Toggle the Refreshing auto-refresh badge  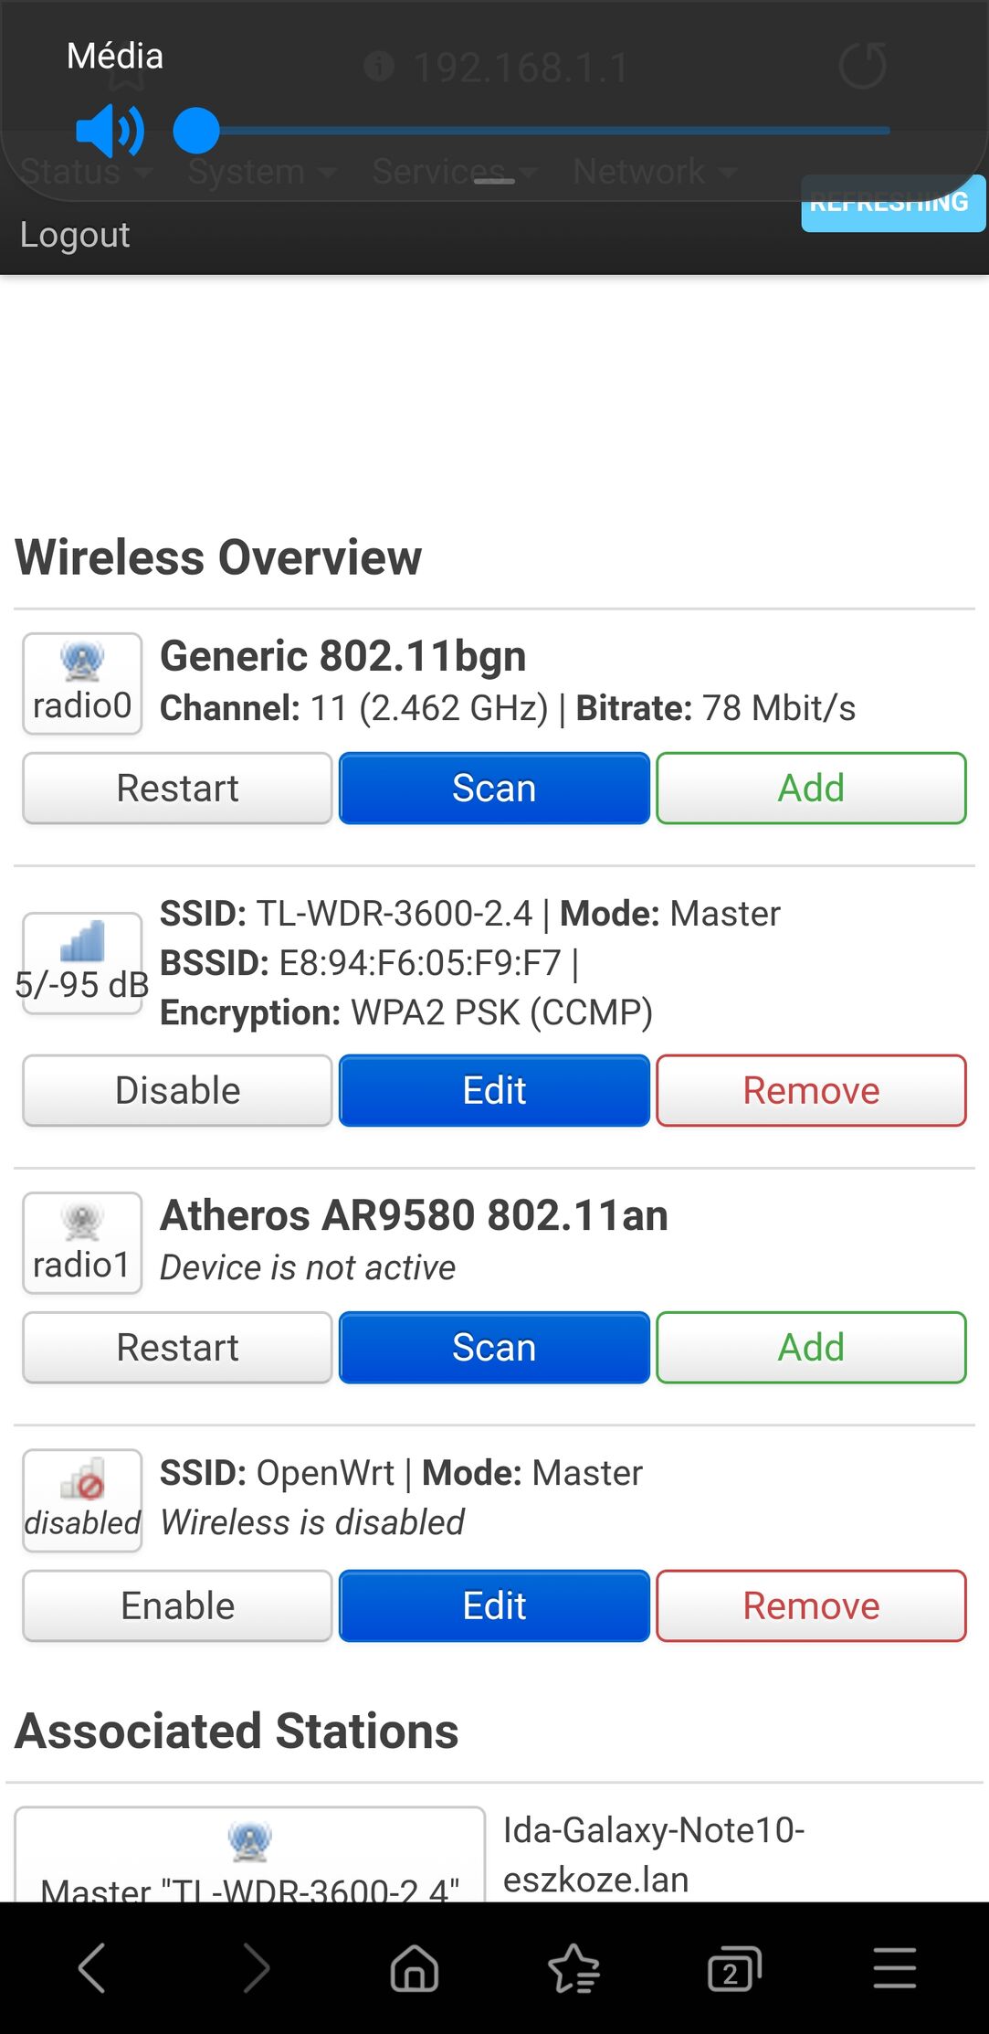click(x=893, y=203)
